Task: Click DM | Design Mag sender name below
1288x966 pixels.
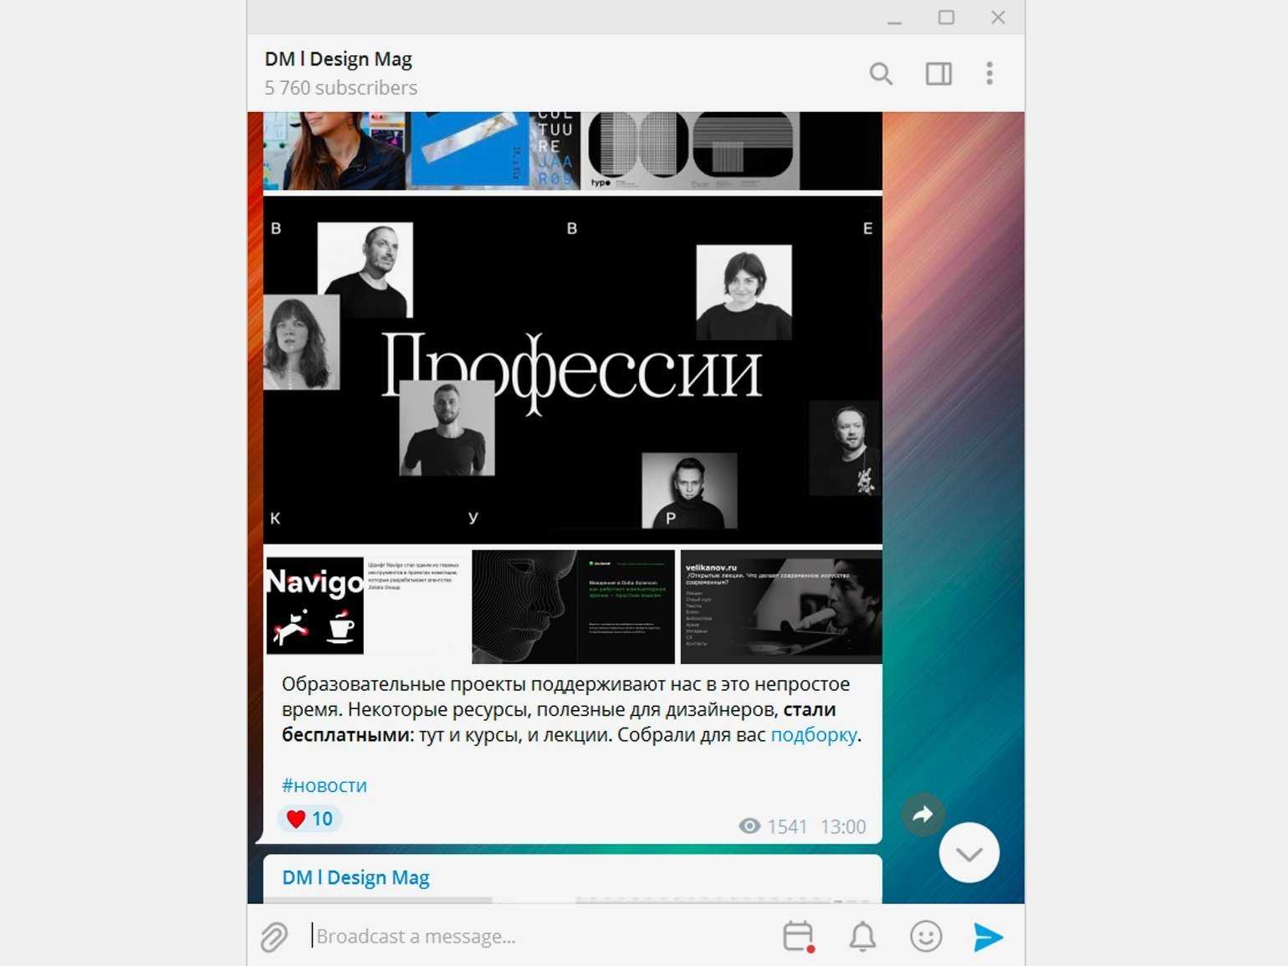Action: coord(355,877)
